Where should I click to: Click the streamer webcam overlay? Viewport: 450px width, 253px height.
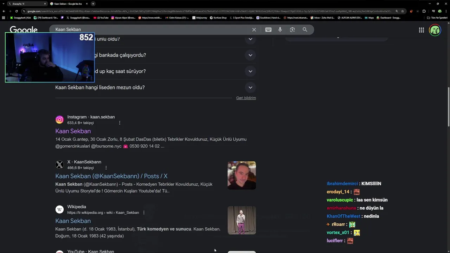(50, 57)
